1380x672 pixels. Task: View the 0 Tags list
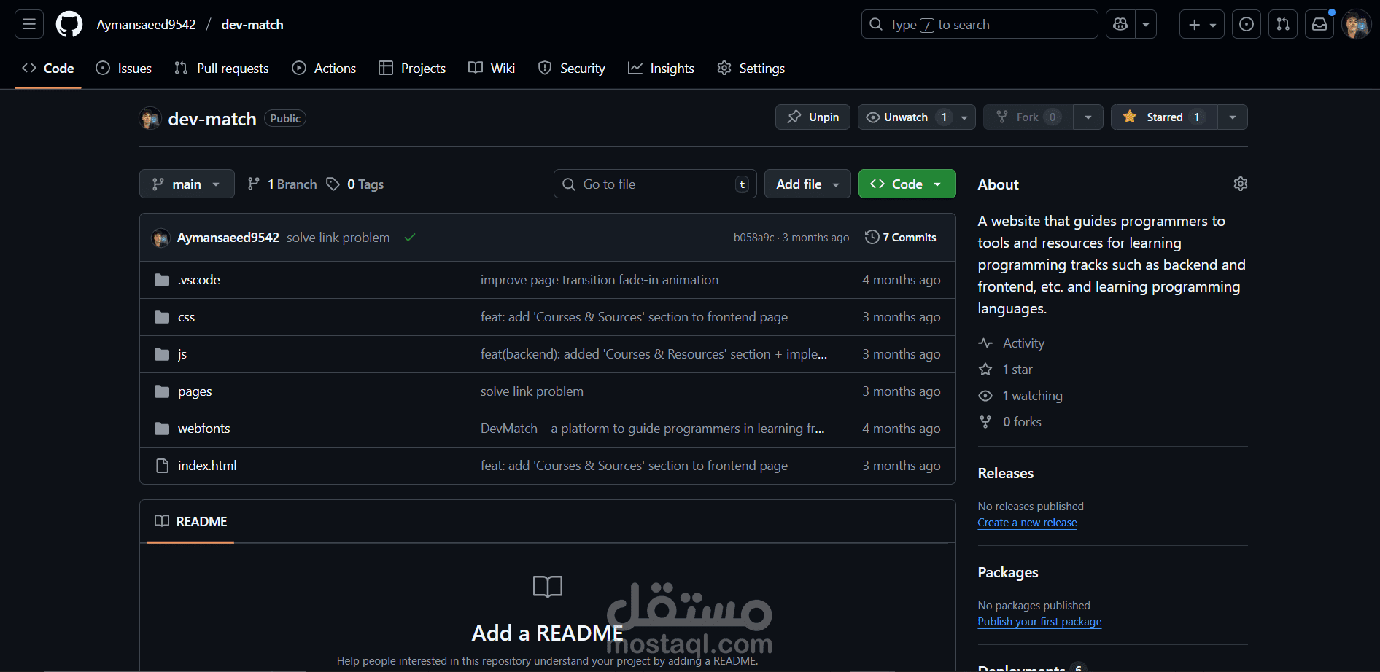pos(355,184)
